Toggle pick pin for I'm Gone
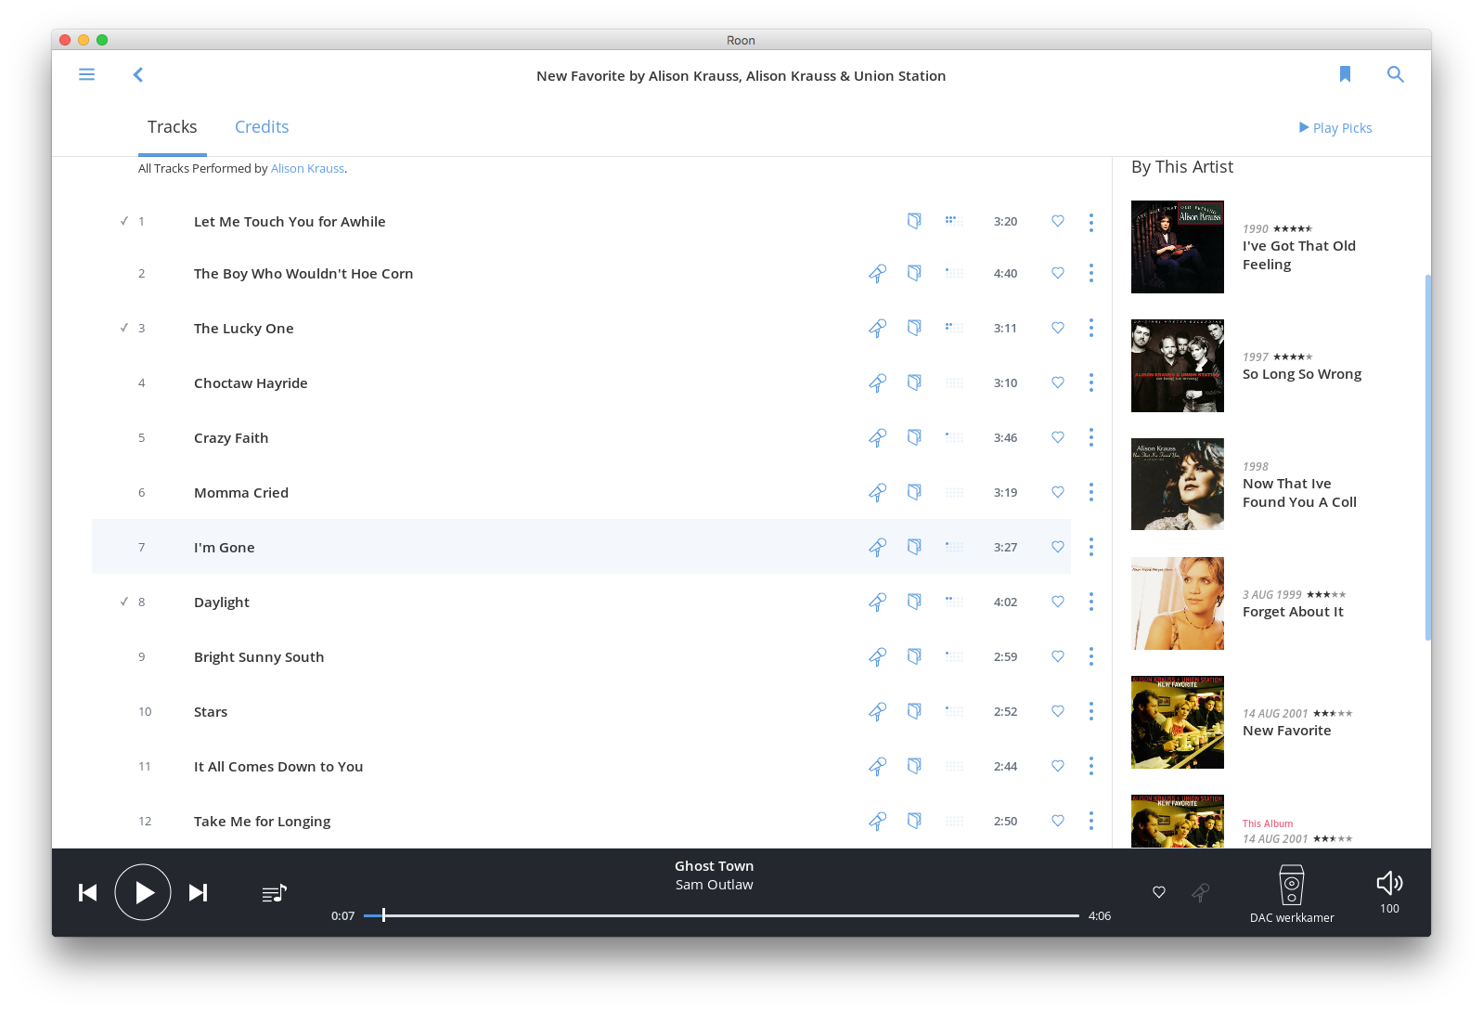 coord(877,547)
